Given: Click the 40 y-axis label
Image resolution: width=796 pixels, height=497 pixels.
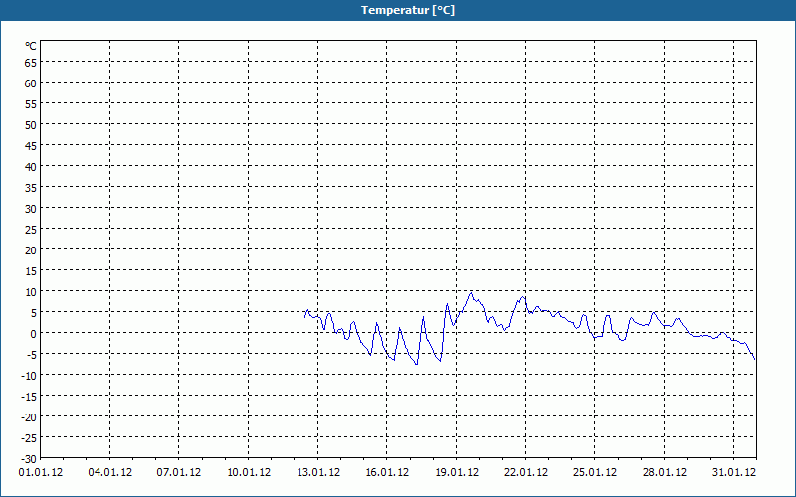Looking at the screenshot, I should pos(31,167).
